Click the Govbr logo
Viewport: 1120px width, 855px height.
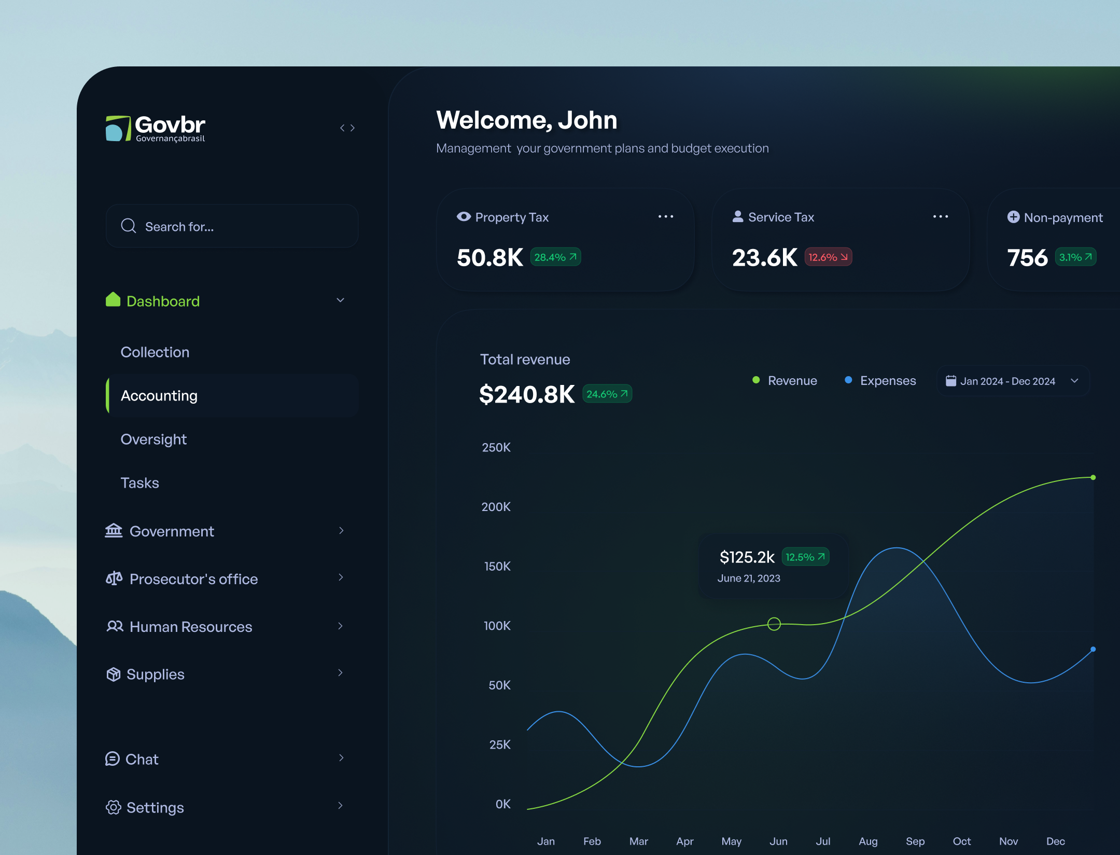point(155,129)
